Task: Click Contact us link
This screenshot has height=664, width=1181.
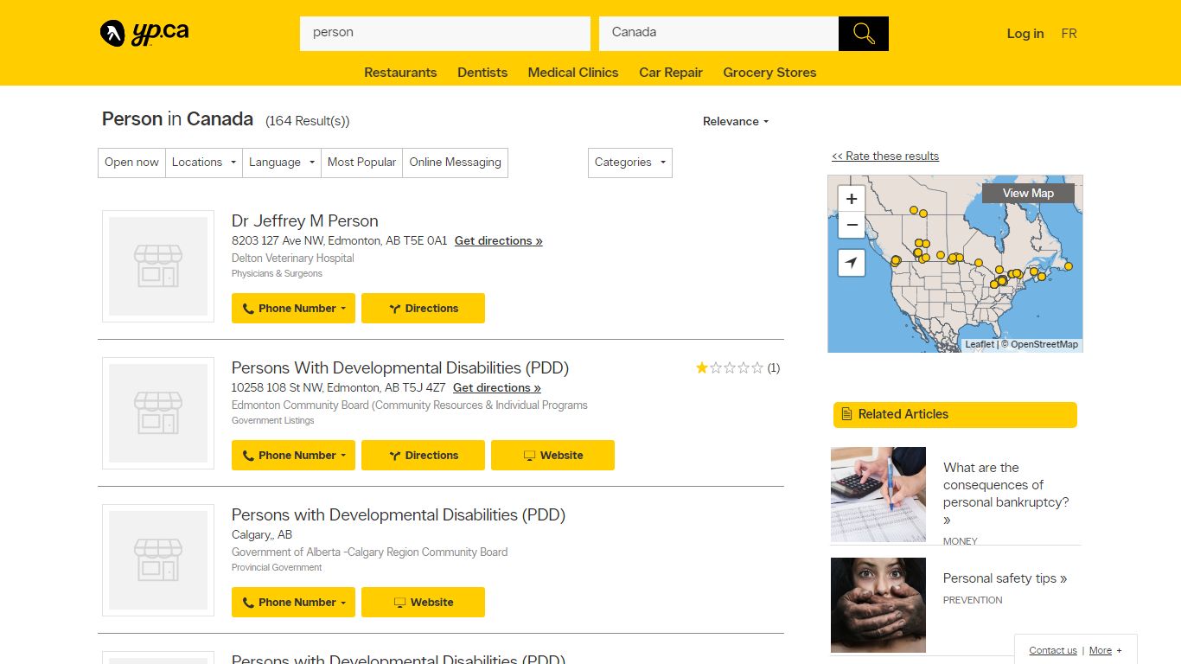Action: (x=1053, y=650)
